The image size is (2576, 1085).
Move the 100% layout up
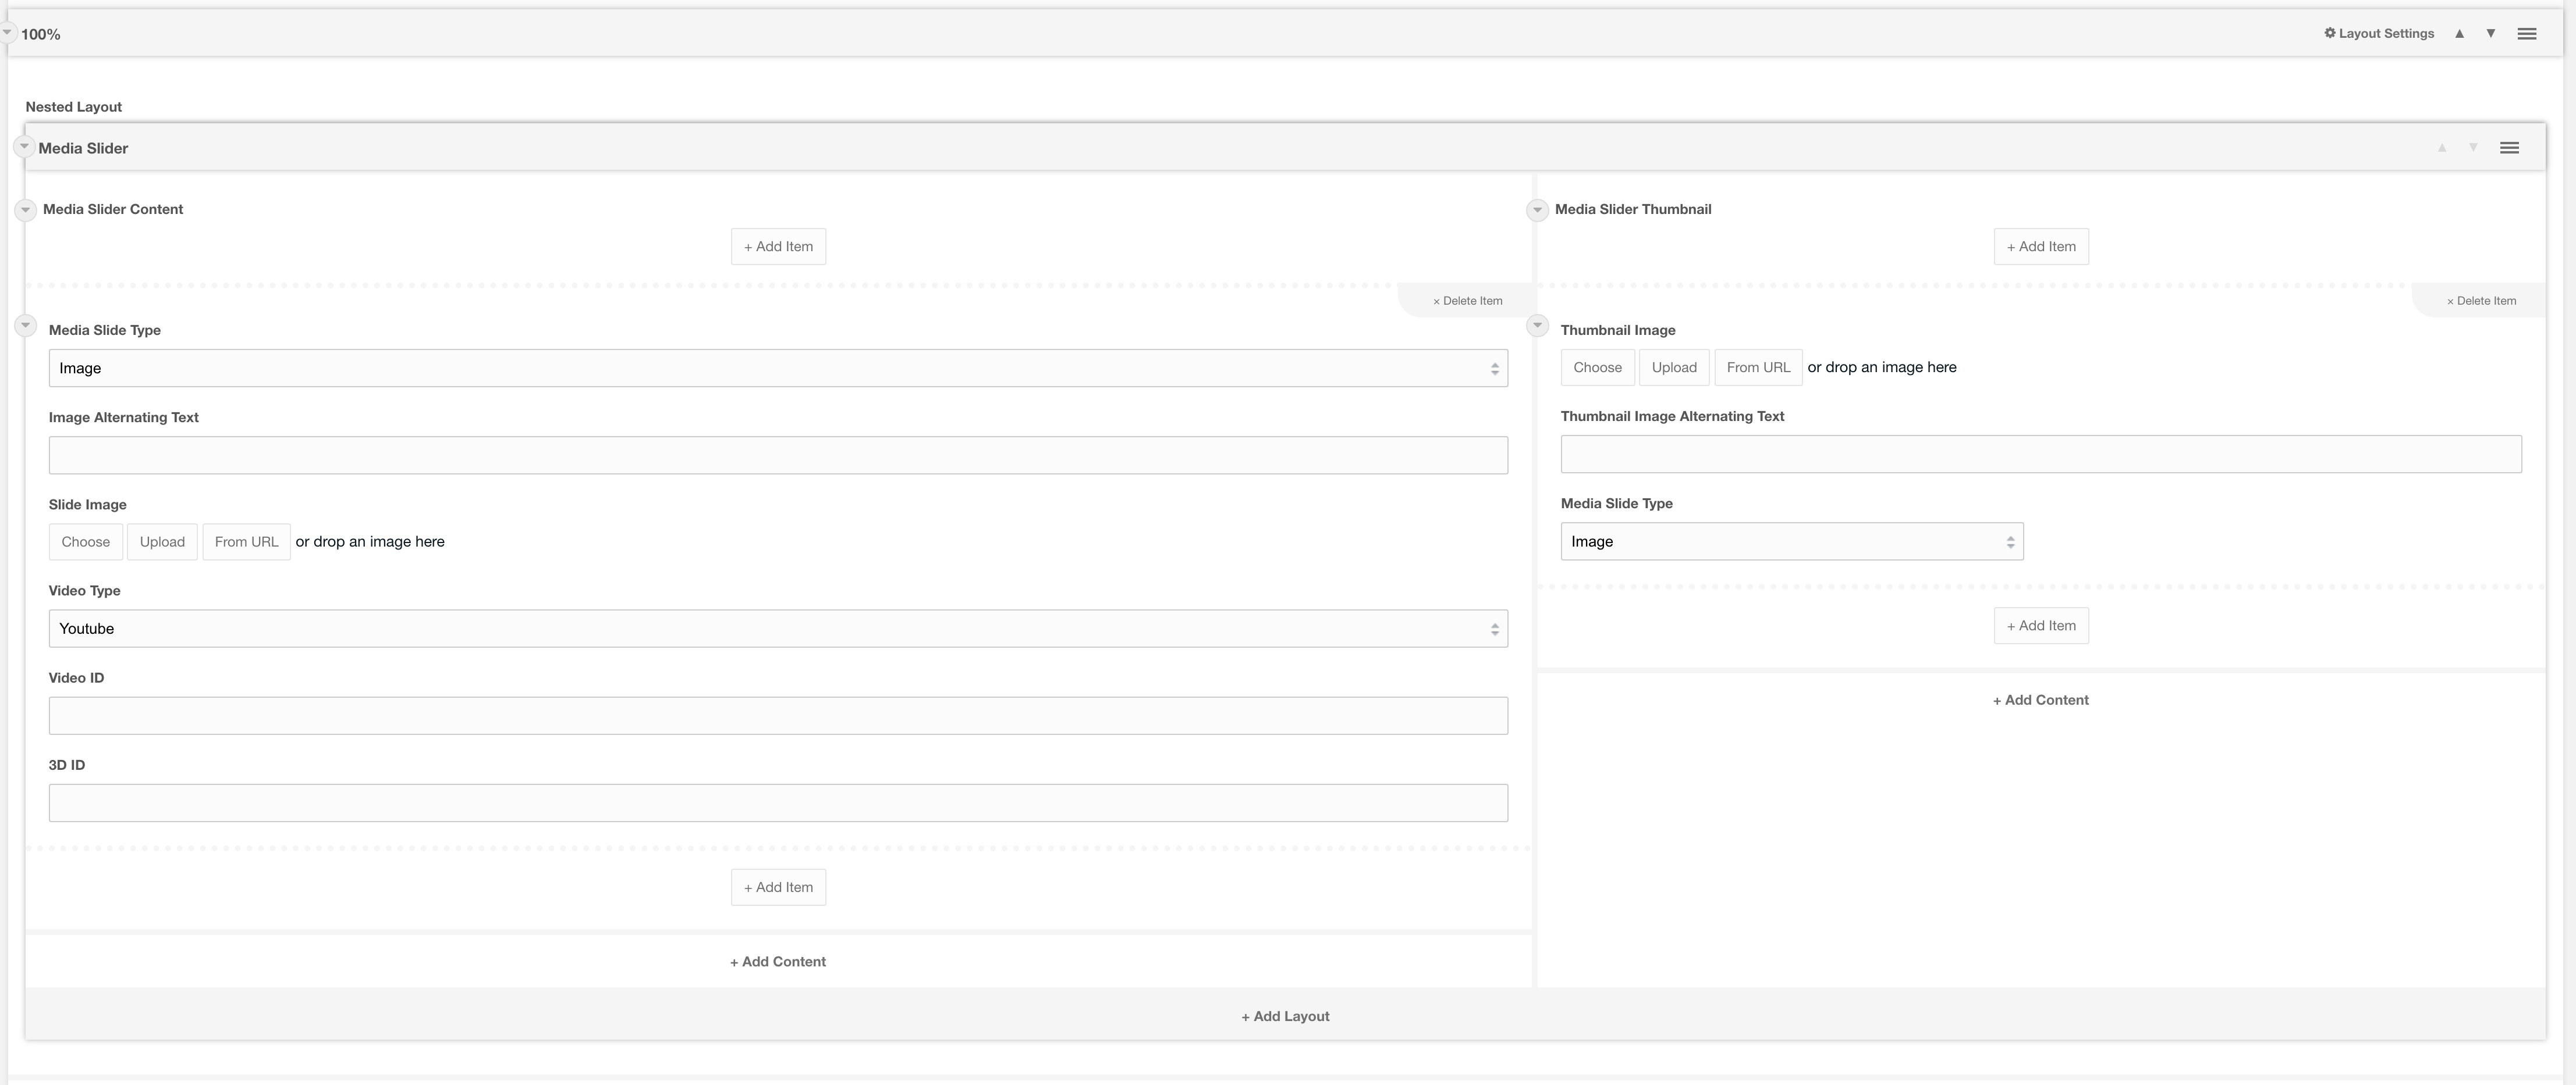click(x=2459, y=33)
